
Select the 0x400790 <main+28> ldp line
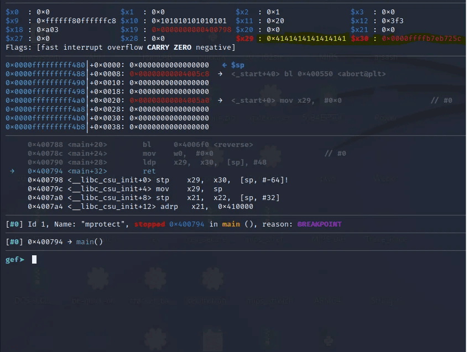point(147,162)
